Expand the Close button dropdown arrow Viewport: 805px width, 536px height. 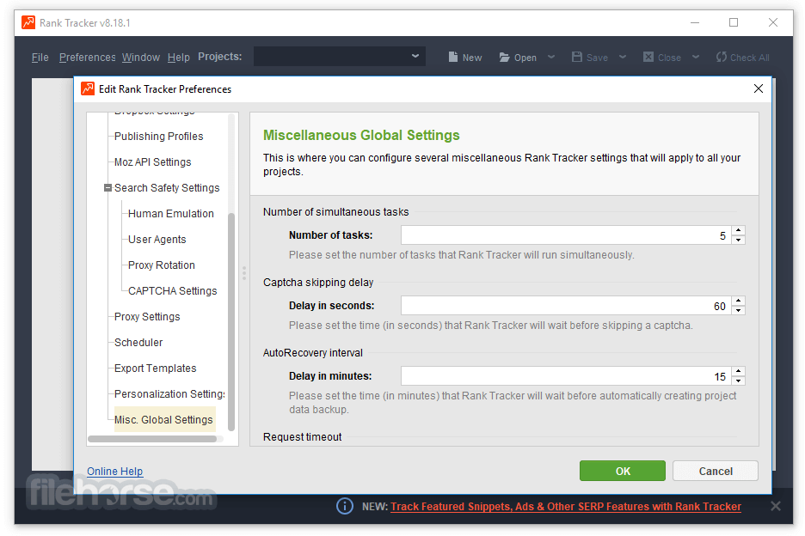[695, 57]
